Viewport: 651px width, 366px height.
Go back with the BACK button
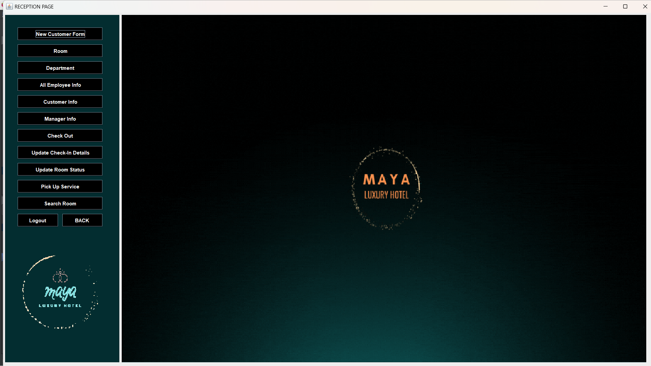82,220
